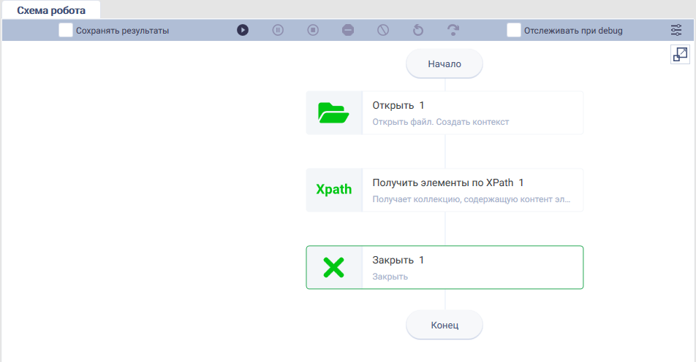The height and width of the screenshot is (362, 696).
Task: Switch to the Схема робота tab
Action: tap(51, 10)
